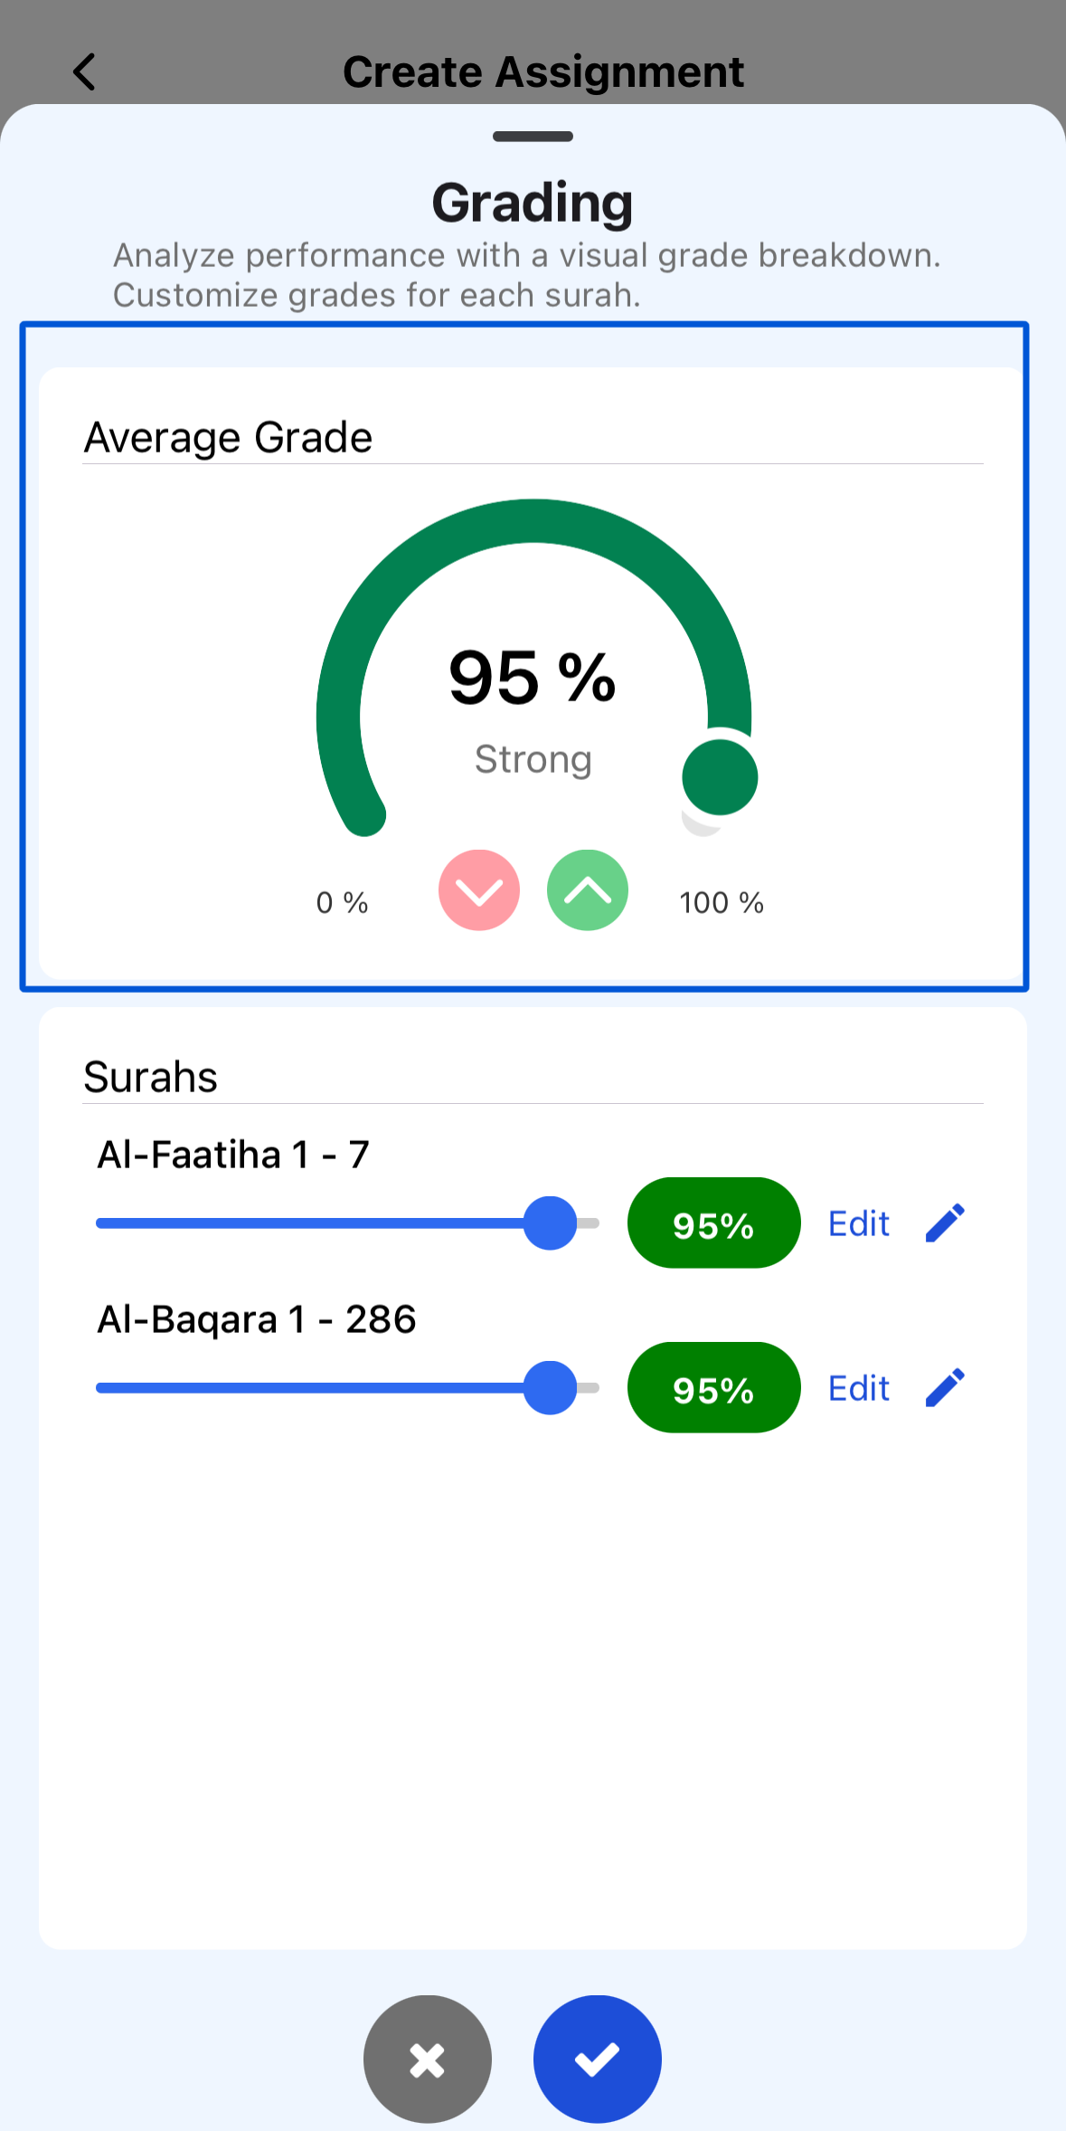This screenshot has width=1066, height=2131.
Task: Click the green knob on the circular gauge
Action: [x=720, y=777]
